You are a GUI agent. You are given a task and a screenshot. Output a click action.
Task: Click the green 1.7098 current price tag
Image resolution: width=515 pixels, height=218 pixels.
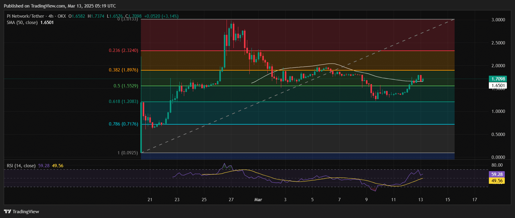498,79
